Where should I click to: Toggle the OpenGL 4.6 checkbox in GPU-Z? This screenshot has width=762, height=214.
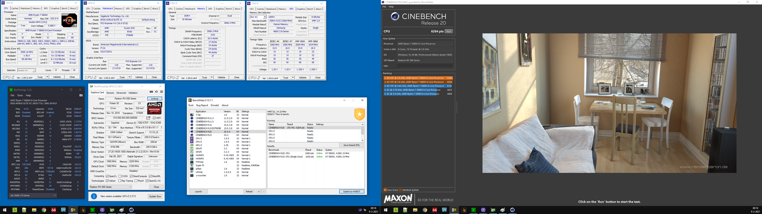pyautogui.click(x=147, y=181)
